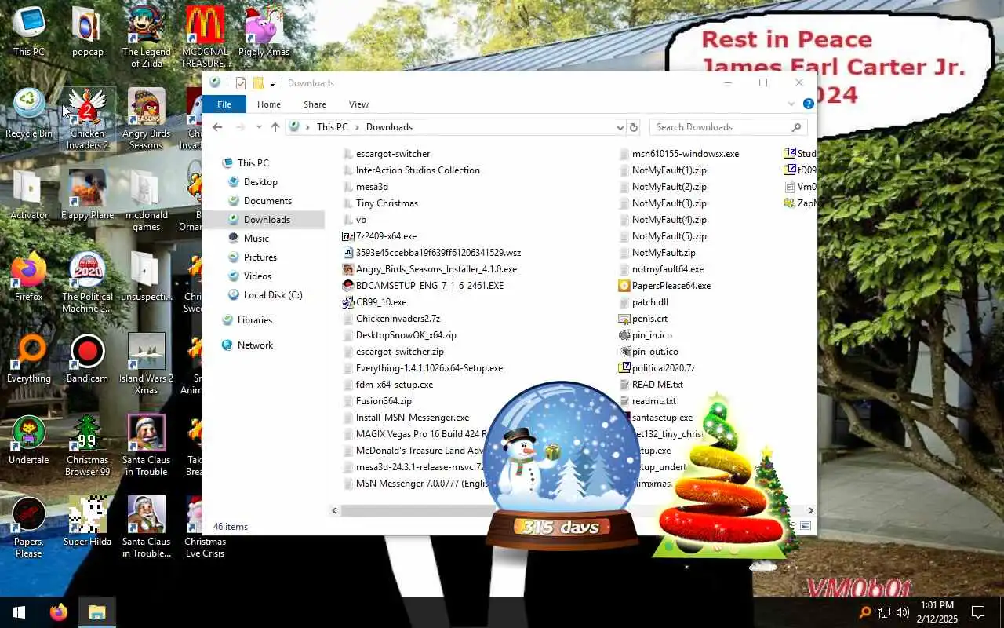
Task: Open The Political Machine 2020 shortcut
Action: 88,282
